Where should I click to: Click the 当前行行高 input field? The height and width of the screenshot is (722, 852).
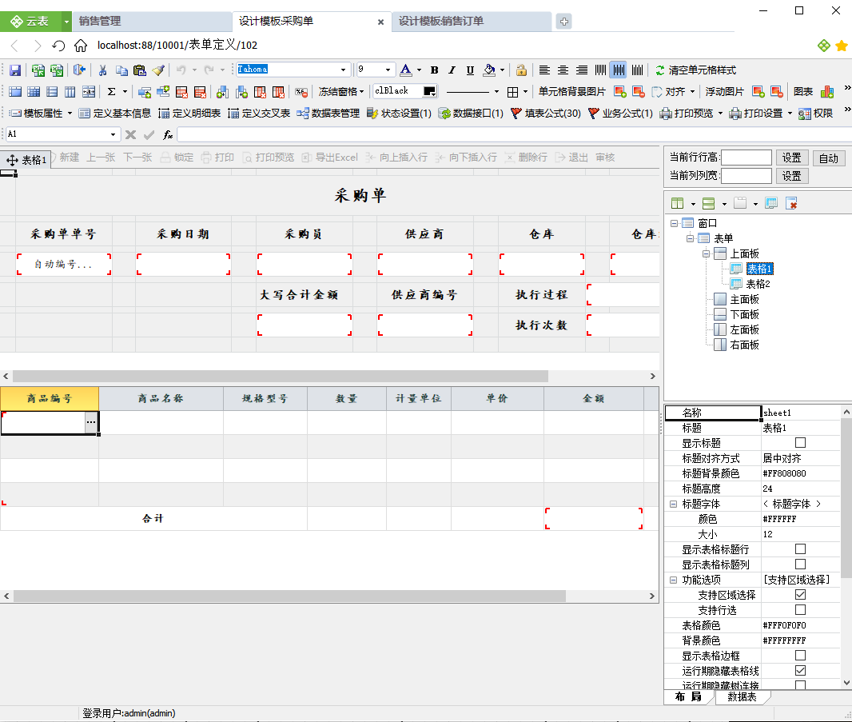click(746, 158)
